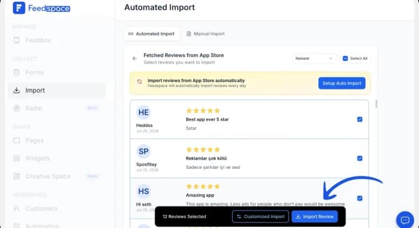The image size is (419, 228).
Task: Click the Import download icon in sidebar
Action: pyautogui.click(x=17, y=90)
